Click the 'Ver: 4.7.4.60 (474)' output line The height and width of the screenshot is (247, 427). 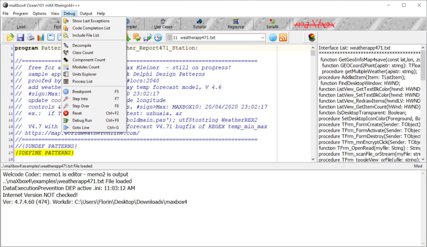click(x=95, y=202)
